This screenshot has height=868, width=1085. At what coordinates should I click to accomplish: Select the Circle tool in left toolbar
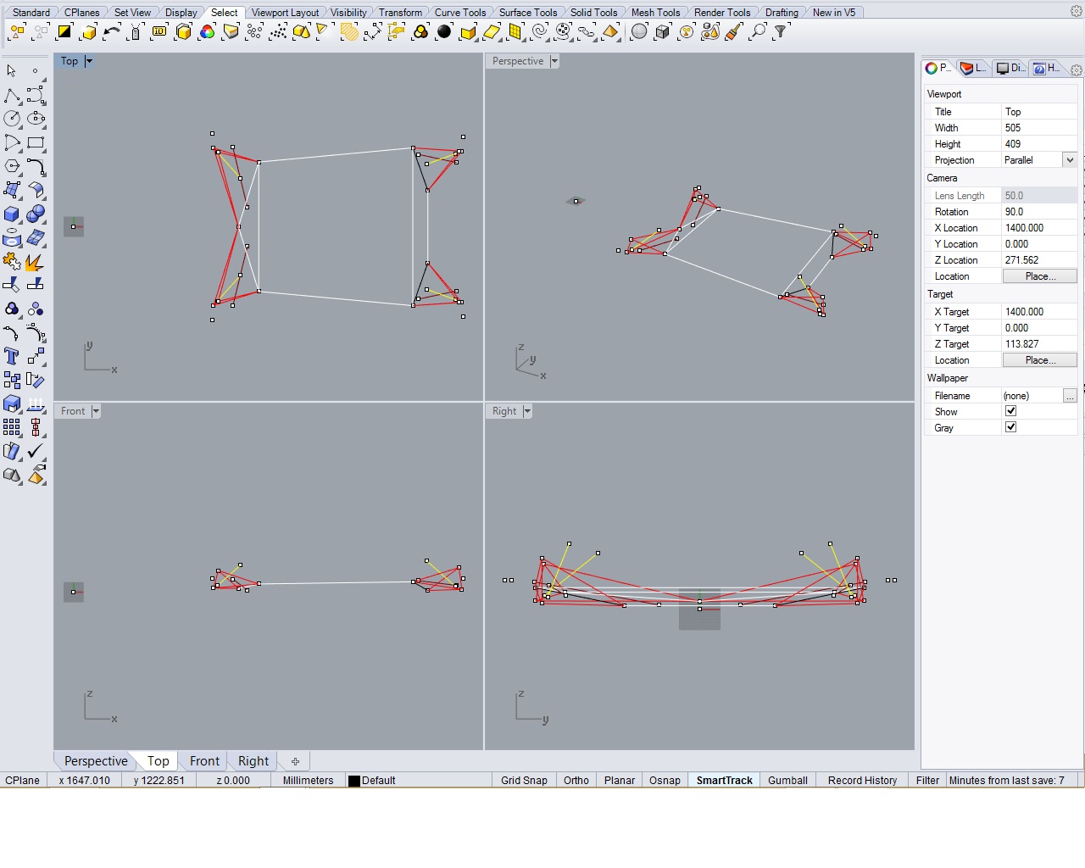(12, 119)
